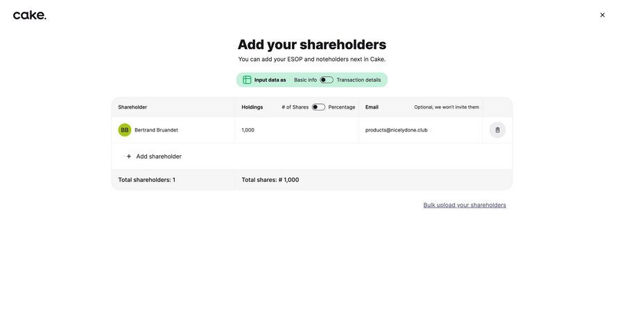
Task: Switch holdings from shares to Percentage
Action: pos(318,107)
